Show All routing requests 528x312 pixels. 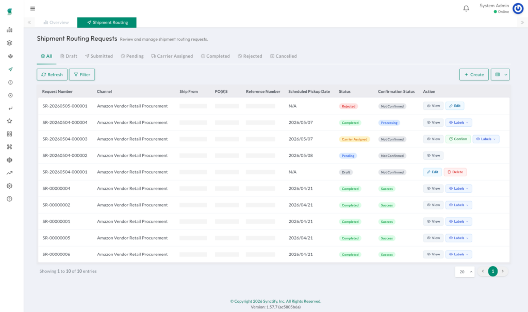pyautogui.click(x=46, y=56)
